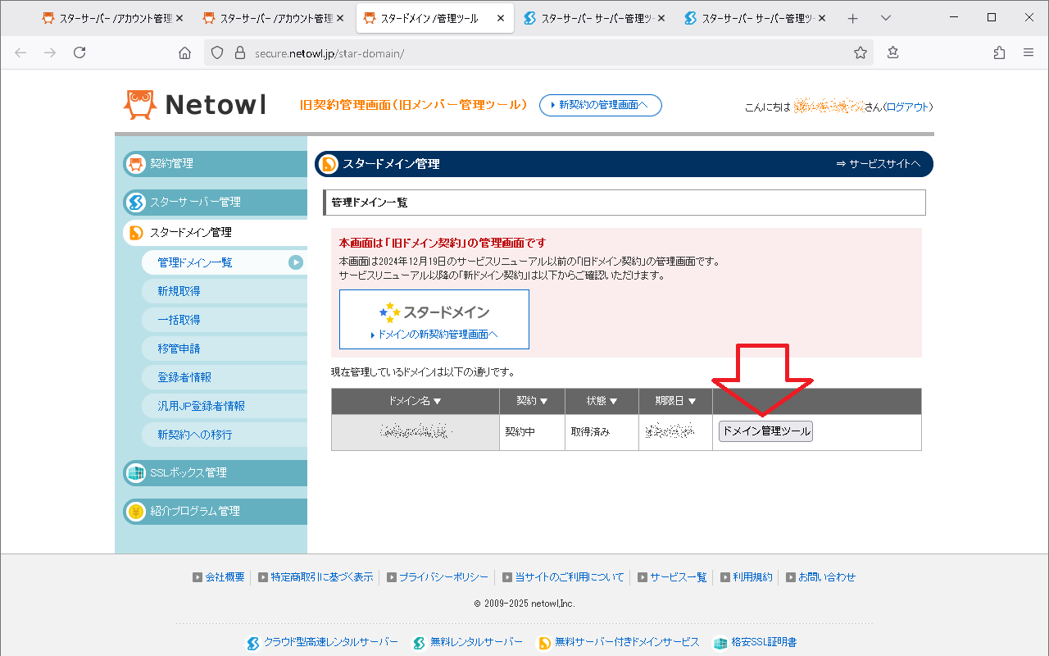Open the list all tabs chevron

885,18
